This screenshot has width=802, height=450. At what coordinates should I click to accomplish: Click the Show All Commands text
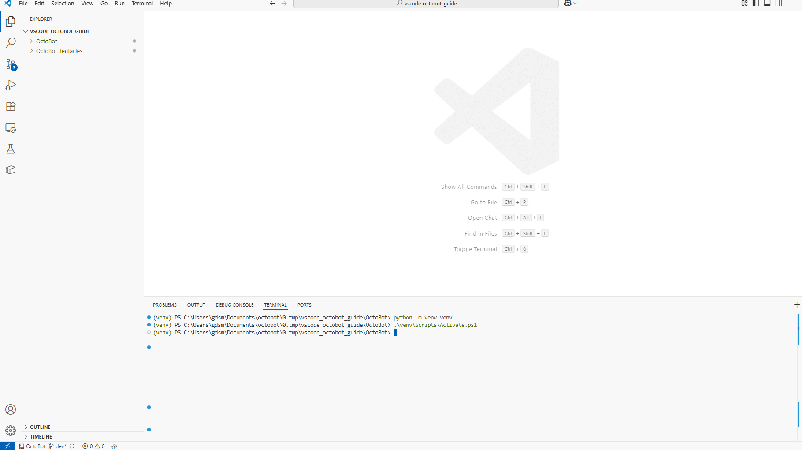pos(469,187)
